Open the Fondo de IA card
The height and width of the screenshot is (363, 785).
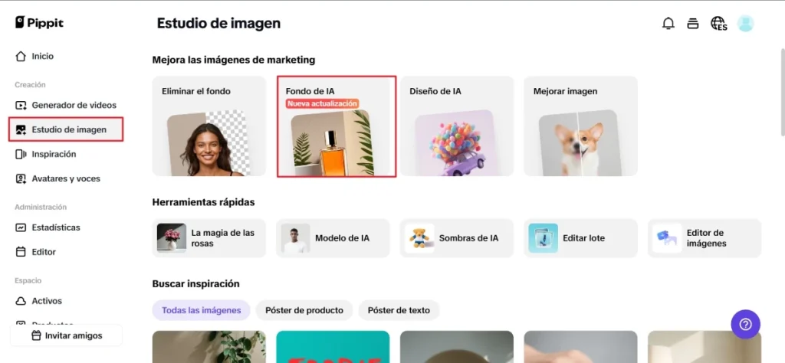[x=337, y=126]
